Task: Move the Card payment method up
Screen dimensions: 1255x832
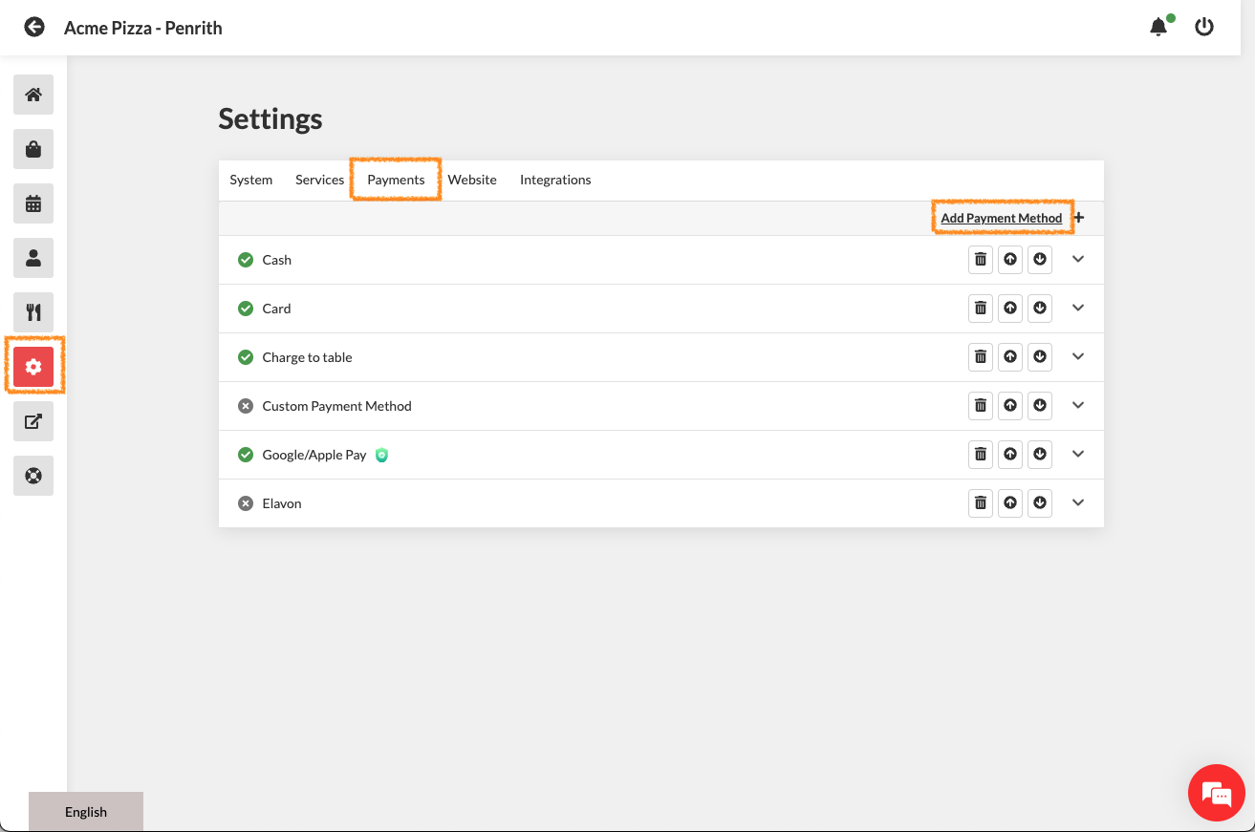Action: click(x=1010, y=309)
